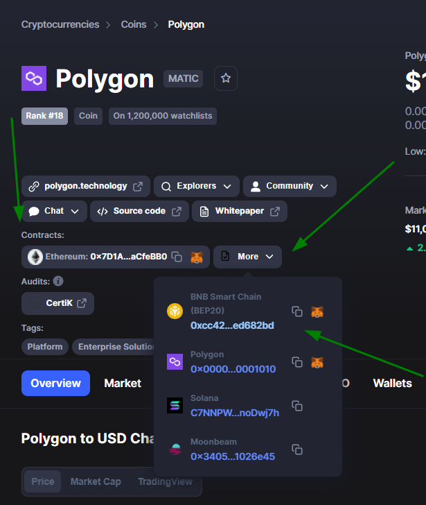Click the 0x0000...0001010 Polygon address
The width and height of the screenshot is (426, 505).
[233, 369]
